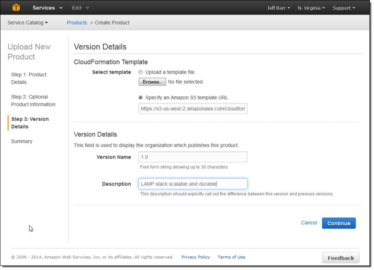The width and height of the screenshot is (374, 270).
Task: Open the Support menu
Action: (344, 8)
